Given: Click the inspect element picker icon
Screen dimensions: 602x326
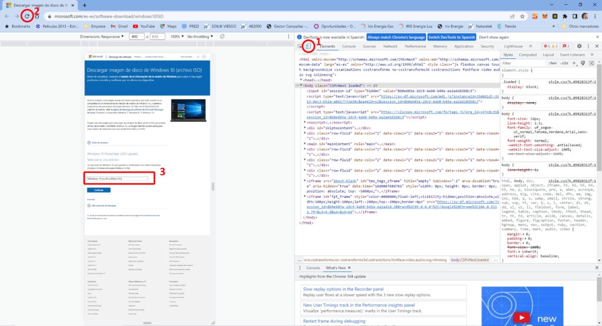Looking at the screenshot, I should tap(300, 46).
